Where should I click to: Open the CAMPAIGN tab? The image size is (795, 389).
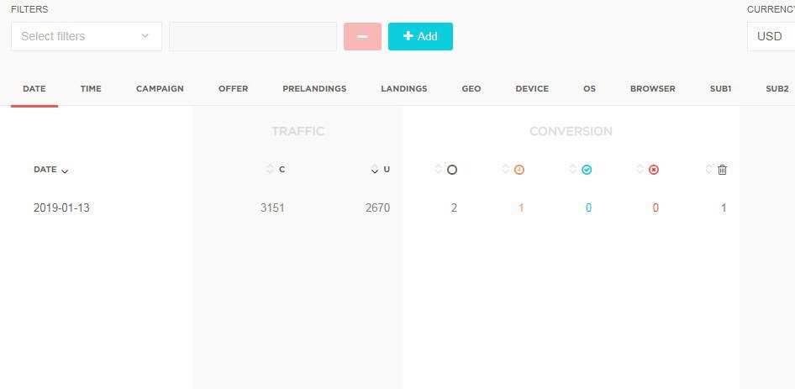point(160,89)
